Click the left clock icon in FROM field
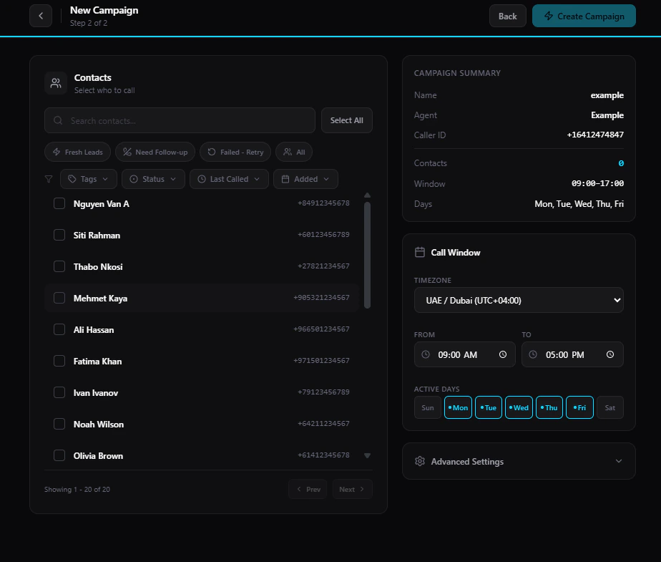The height and width of the screenshot is (562, 661). (426, 354)
